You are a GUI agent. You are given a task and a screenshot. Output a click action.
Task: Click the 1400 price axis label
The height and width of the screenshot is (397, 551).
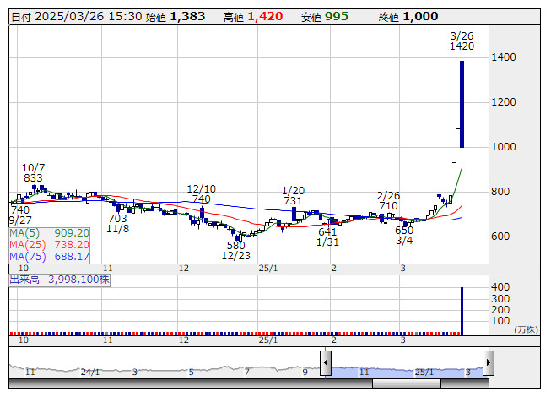coord(504,57)
